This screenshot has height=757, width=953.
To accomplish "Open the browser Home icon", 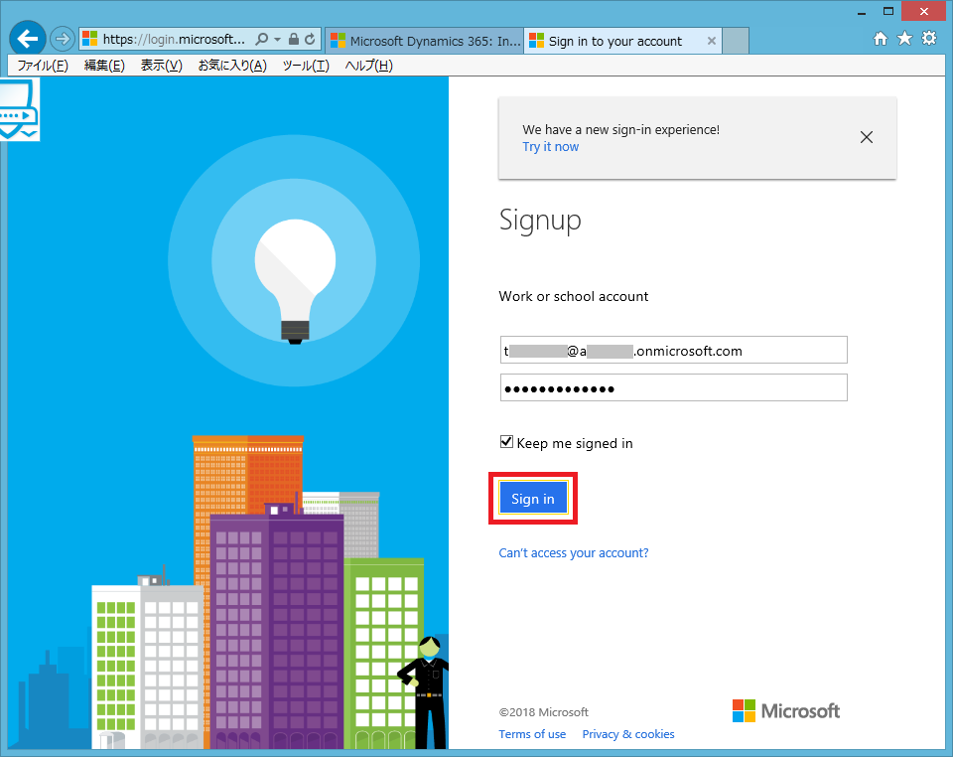I will 880,39.
